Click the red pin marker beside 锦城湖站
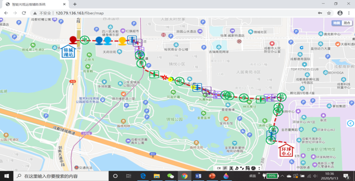 [x=72, y=40]
